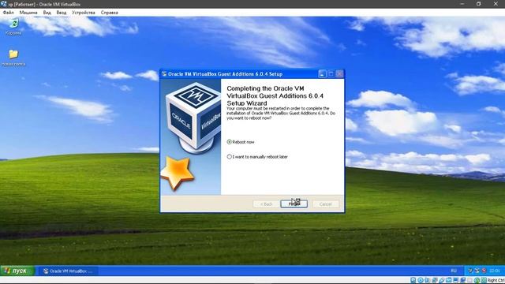This screenshot has height=284, width=505.
Task: Click the Windows security shield tray icon
Action: tap(470, 271)
